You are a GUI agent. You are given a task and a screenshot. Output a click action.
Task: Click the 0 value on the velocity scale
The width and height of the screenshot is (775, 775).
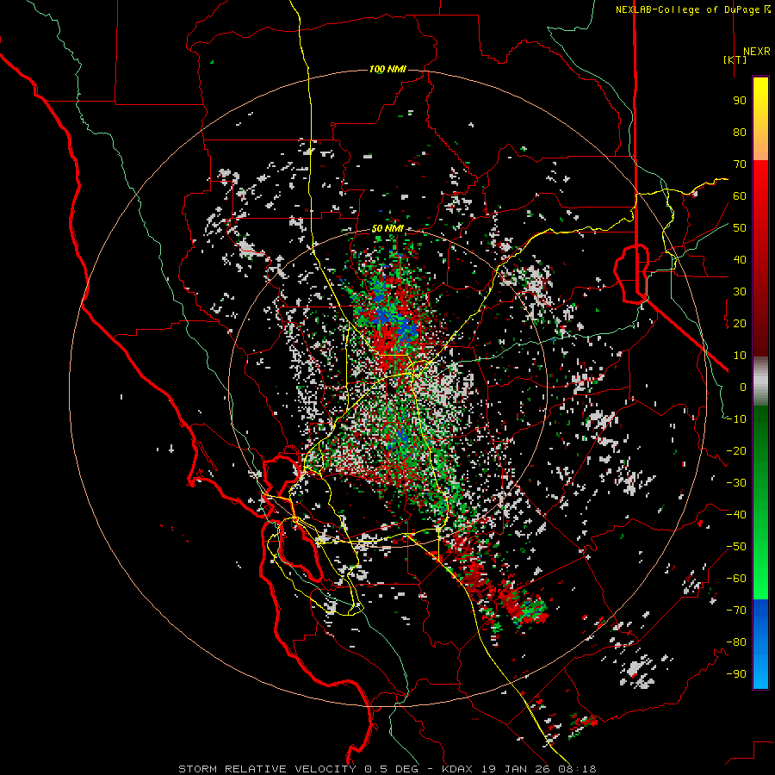[743, 387]
